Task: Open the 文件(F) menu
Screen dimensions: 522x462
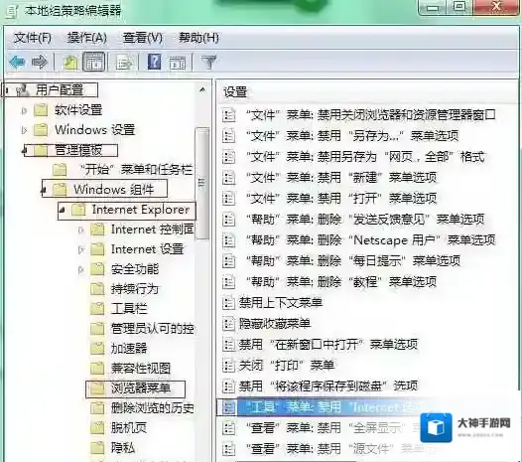Action: click(x=33, y=38)
